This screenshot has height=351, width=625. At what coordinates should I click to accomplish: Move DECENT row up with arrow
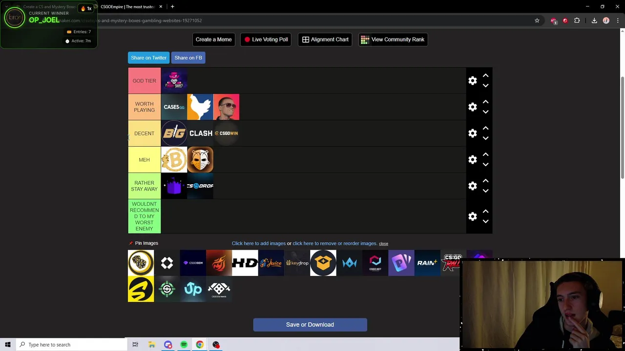(485, 128)
